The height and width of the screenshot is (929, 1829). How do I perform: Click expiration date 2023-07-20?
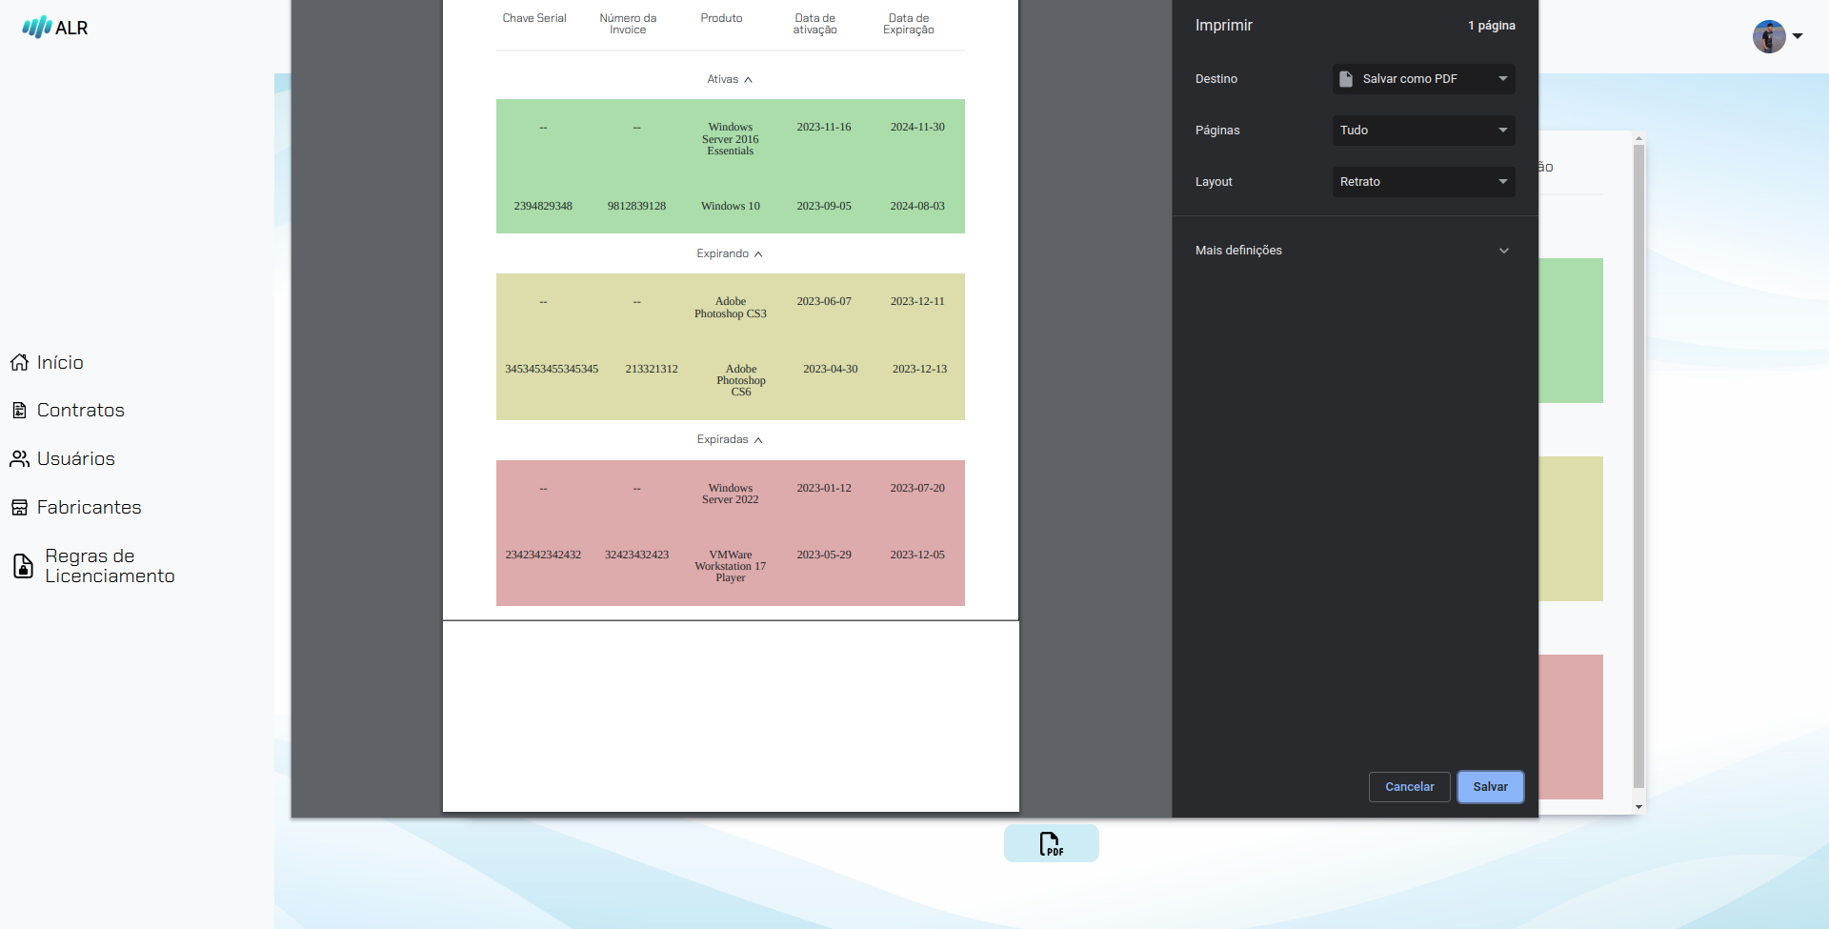pos(917,488)
